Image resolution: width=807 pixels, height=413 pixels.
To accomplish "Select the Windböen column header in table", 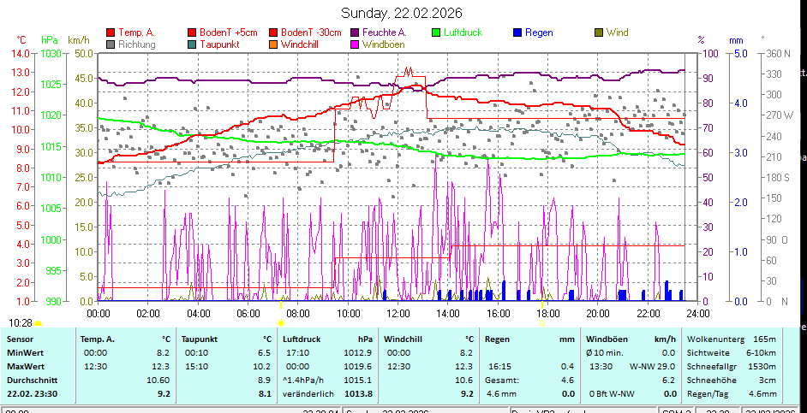I will 605,339.
